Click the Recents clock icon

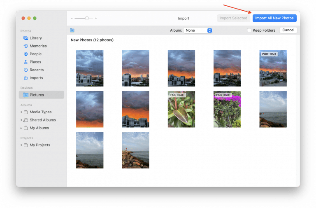click(26, 70)
